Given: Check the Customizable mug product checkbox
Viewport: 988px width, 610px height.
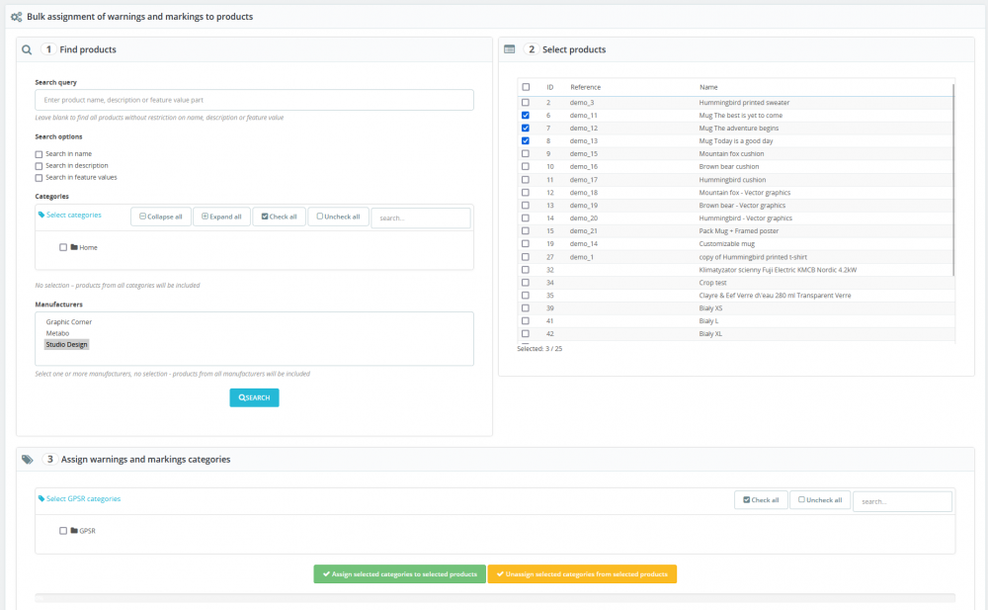Looking at the screenshot, I should click(526, 243).
